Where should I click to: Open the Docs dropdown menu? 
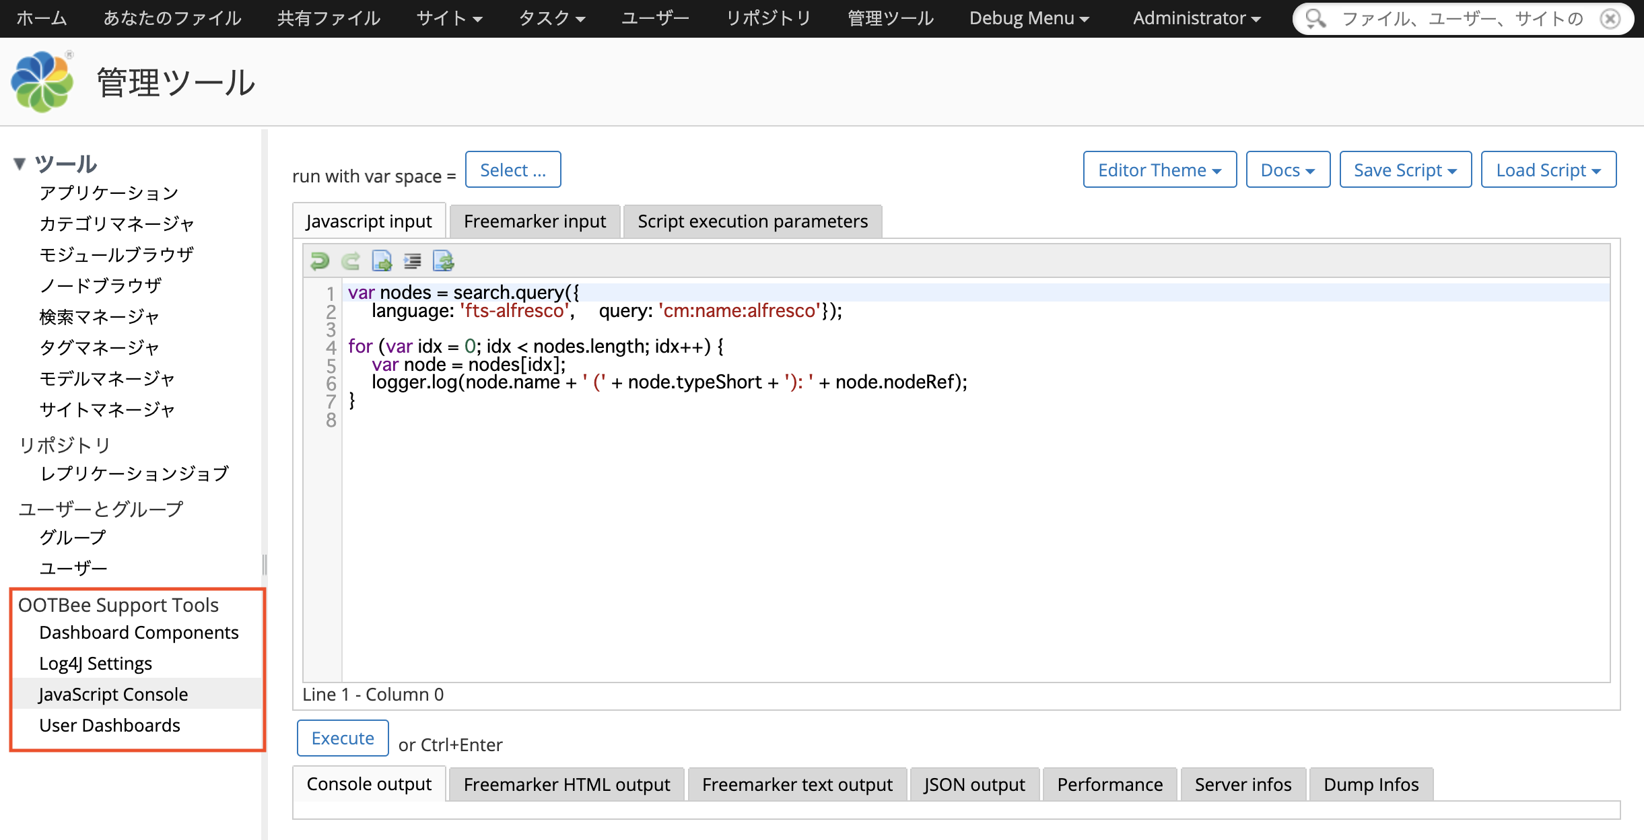(1287, 170)
